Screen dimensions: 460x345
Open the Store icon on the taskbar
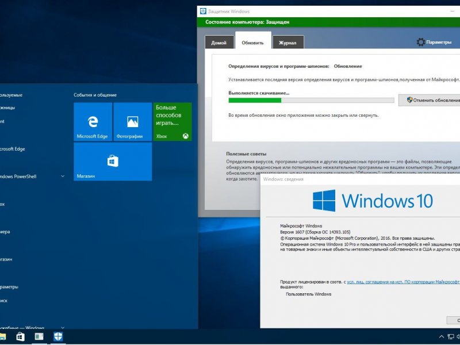[x=20, y=336]
